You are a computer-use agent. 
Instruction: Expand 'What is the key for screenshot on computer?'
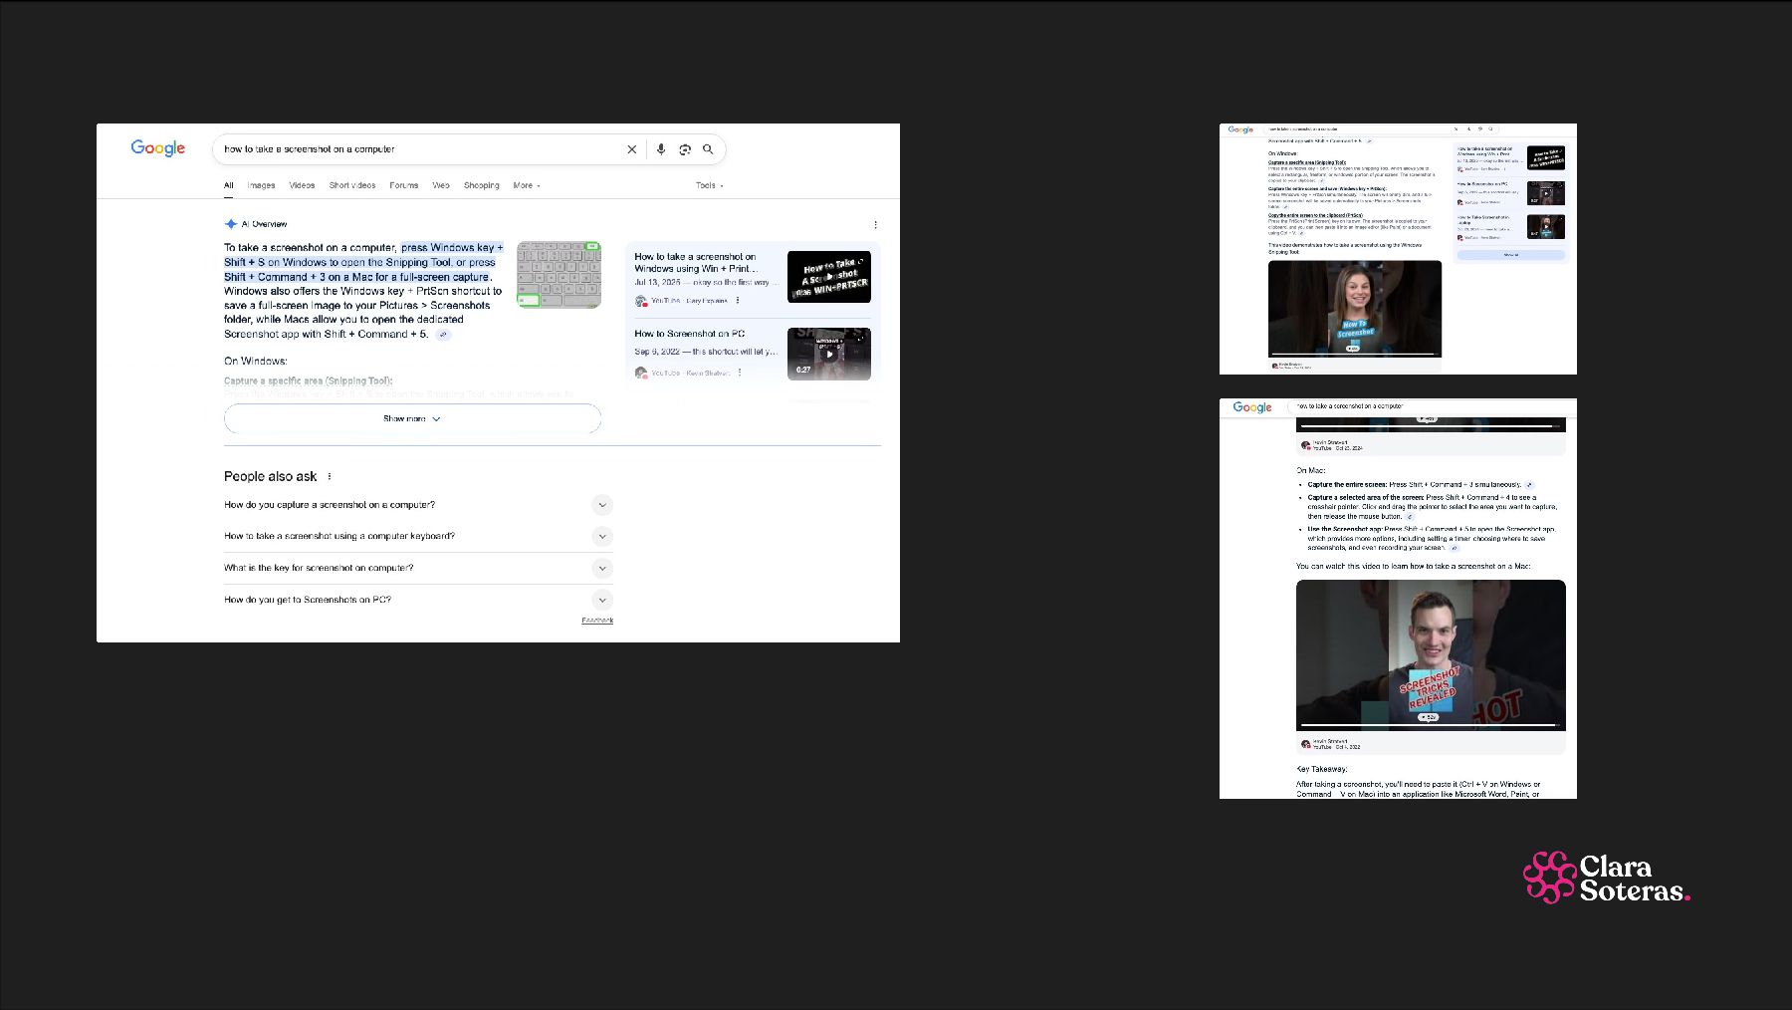601,569
